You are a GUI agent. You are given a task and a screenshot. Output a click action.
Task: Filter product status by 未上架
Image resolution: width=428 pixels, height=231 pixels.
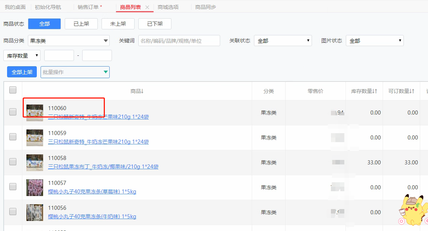coord(118,24)
